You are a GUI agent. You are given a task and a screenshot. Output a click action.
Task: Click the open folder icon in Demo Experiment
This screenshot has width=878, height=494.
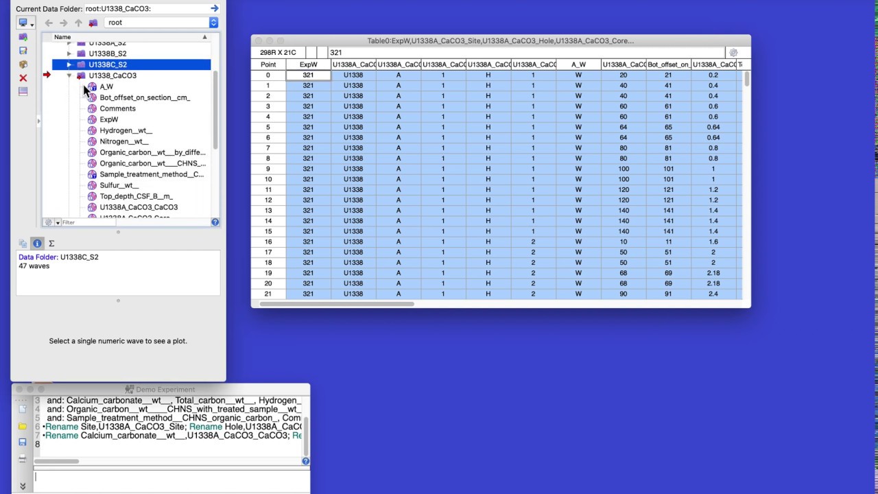pyautogui.click(x=23, y=426)
